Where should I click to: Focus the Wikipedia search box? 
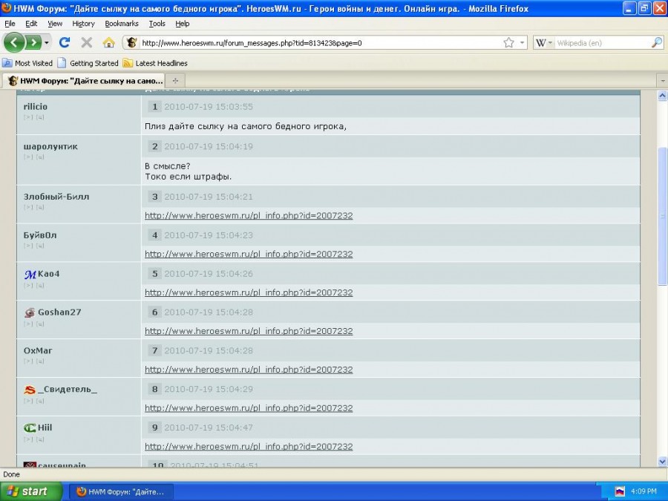pos(603,42)
